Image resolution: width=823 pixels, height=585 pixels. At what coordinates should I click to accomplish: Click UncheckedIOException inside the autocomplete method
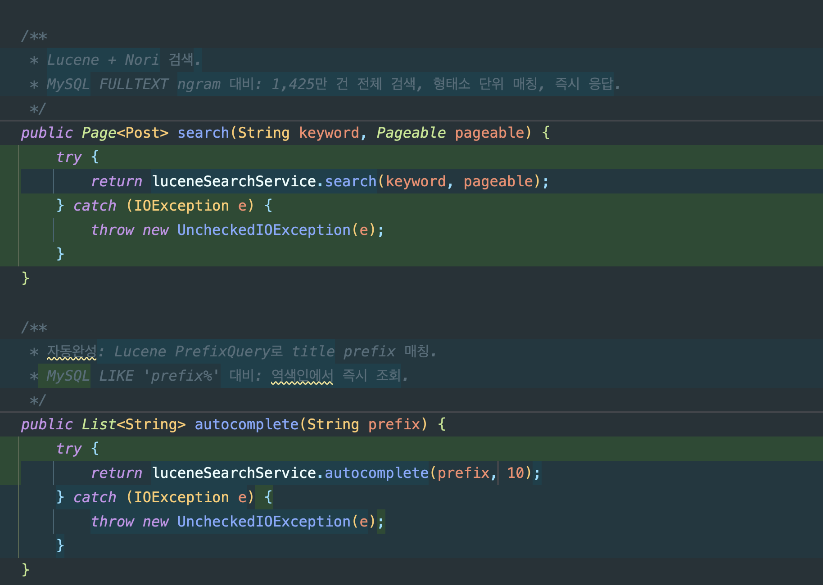click(x=263, y=522)
